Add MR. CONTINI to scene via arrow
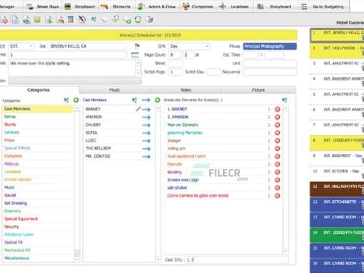This screenshot has height=273, width=364. point(146,157)
